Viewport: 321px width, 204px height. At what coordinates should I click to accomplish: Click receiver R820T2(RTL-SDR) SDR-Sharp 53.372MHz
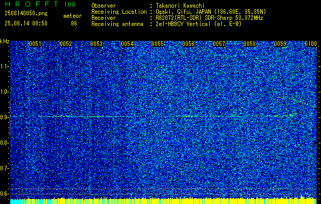tap(209, 18)
